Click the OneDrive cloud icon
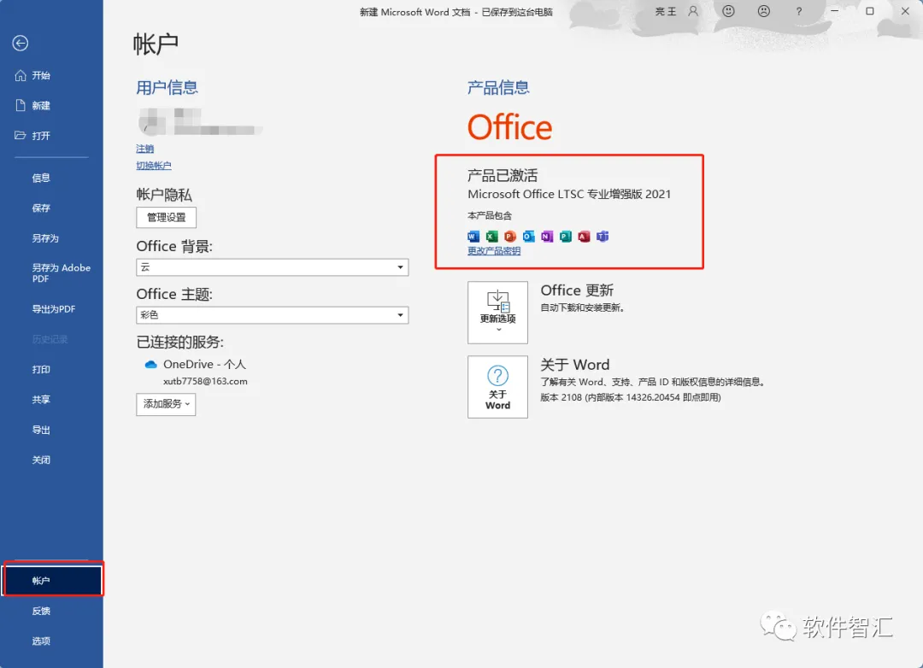This screenshot has height=668, width=923. [x=150, y=364]
